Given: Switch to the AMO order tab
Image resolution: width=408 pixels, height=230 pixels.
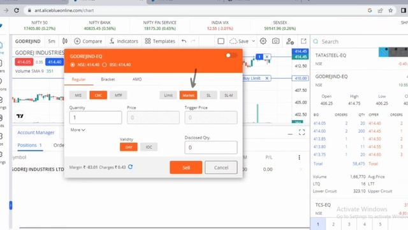Looking at the screenshot, I should [x=137, y=79].
